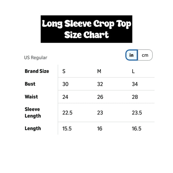The image size is (173, 173).
Task: Click the "Bust" row label
Action: tap(30, 84)
